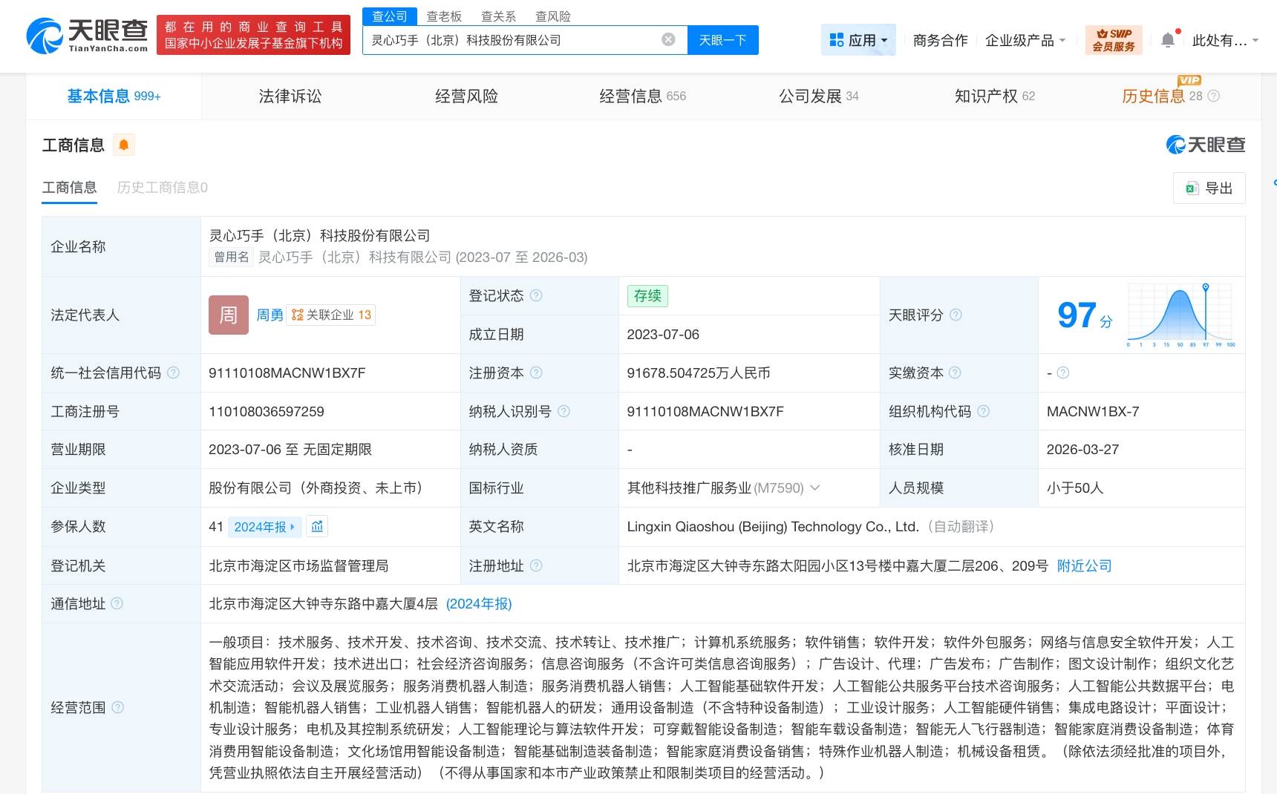Open the 知识产权 tab
Viewport: 1277px width, 794px height.
(993, 96)
